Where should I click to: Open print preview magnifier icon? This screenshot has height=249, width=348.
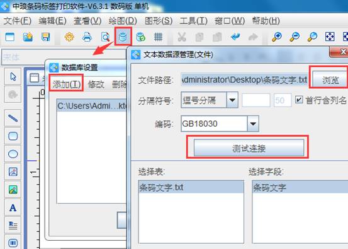click(x=105, y=37)
